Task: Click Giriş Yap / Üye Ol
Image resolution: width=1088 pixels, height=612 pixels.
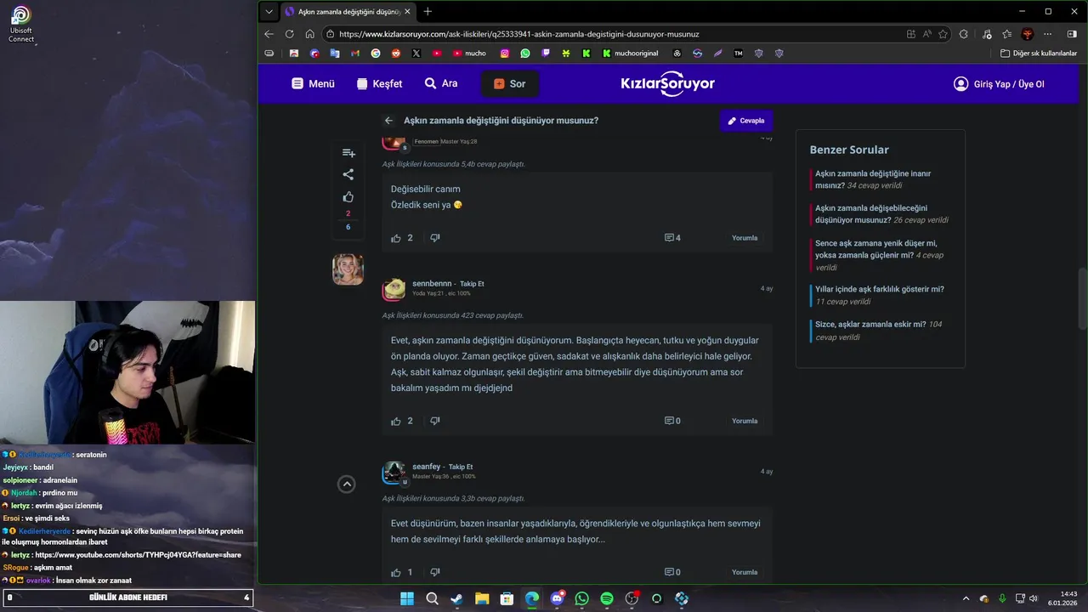Action: tap(999, 84)
